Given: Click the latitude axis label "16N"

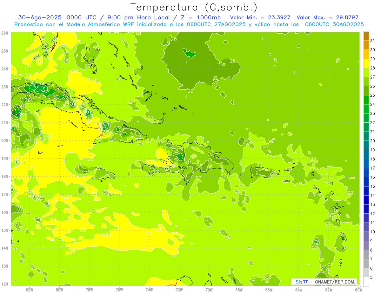Looking at the screenshot, I should click(5, 212).
